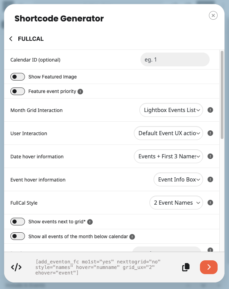Enable the Show Featured Image toggle
Image resolution: width=229 pixels, height=289 pixels.
tap(18, 77)
